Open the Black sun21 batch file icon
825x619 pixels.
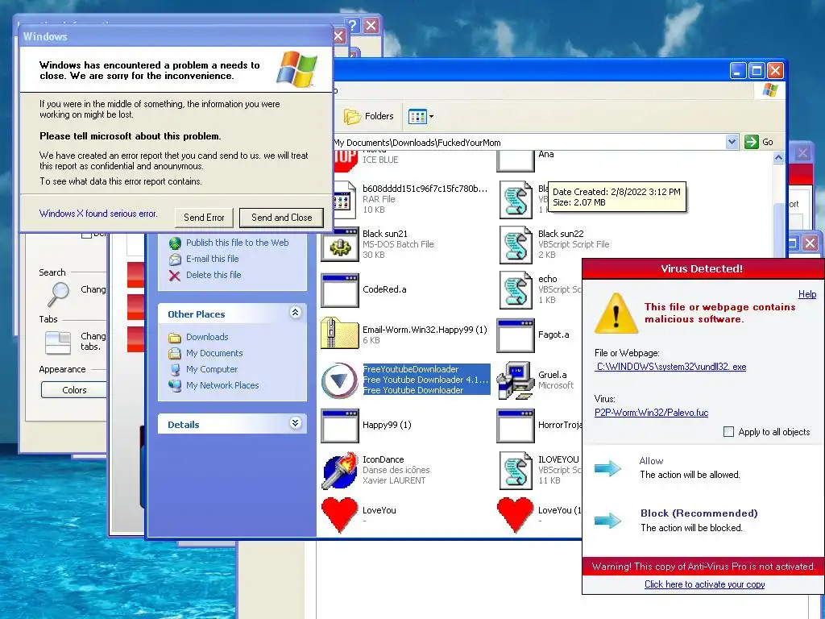340,244
